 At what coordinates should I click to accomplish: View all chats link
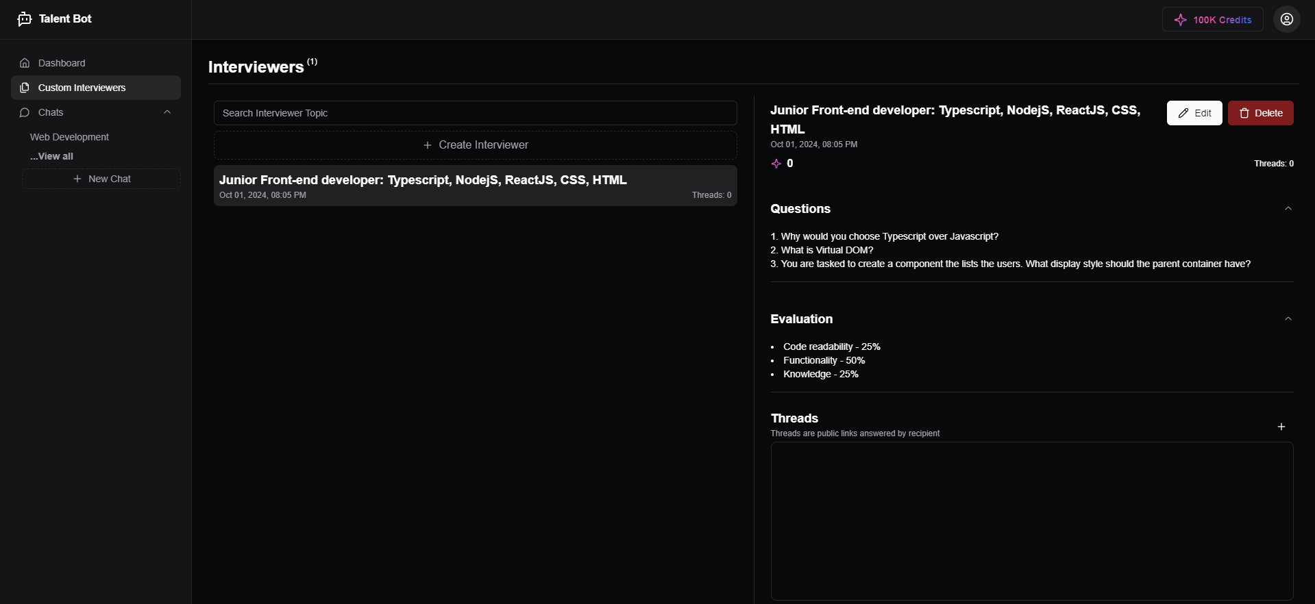51,156
